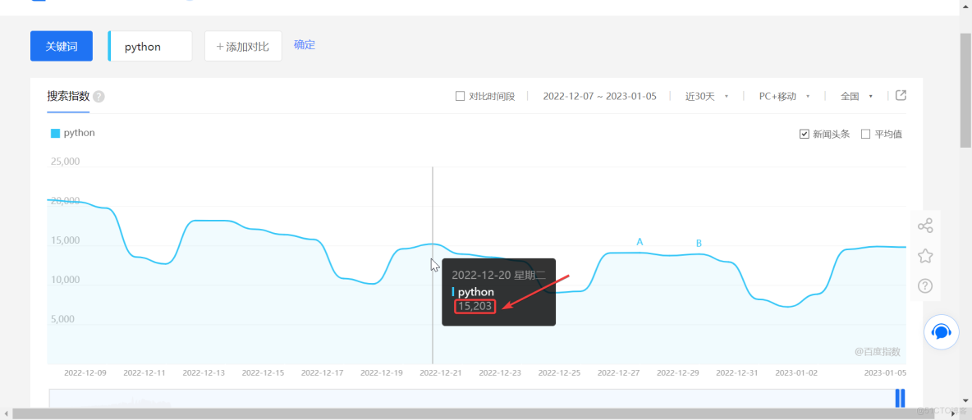Click news marker B on the chart
The width and height of the screenshot is (972, 420).
pos(699,244)
